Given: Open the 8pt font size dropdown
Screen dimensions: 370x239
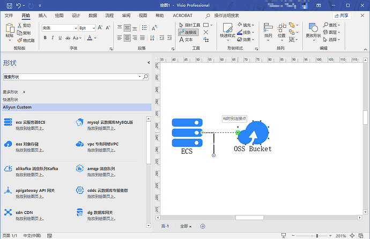Looking at the screenshot, I should pos(94,28).
